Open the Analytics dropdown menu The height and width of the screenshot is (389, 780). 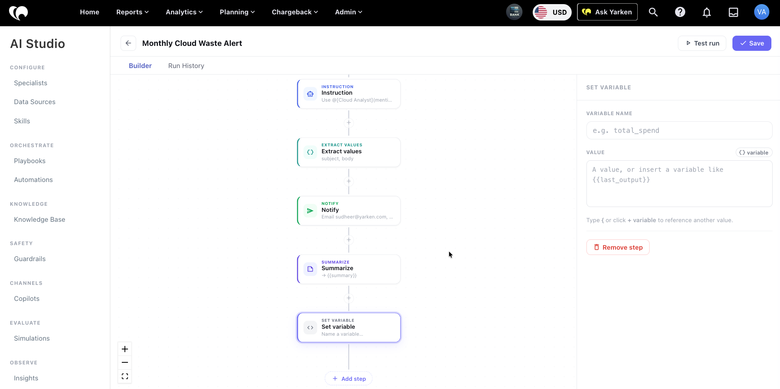point(184,12)
